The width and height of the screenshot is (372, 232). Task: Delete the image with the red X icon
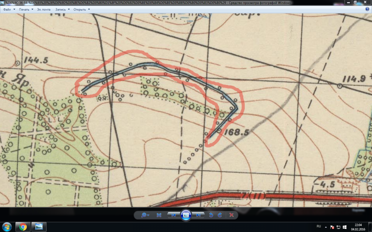tap(231, 215)
